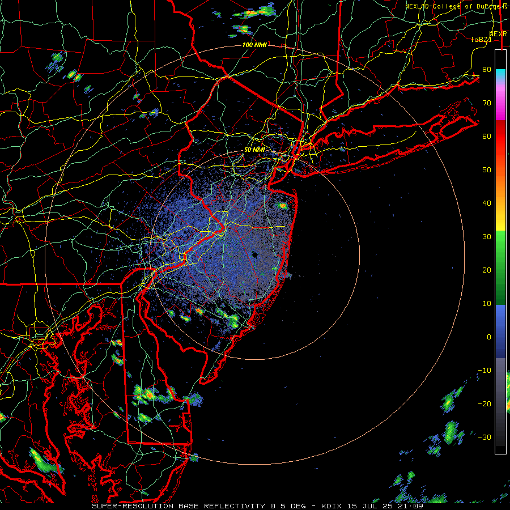
Task: Click the blue band of the color scale
Action: [500, 331]
